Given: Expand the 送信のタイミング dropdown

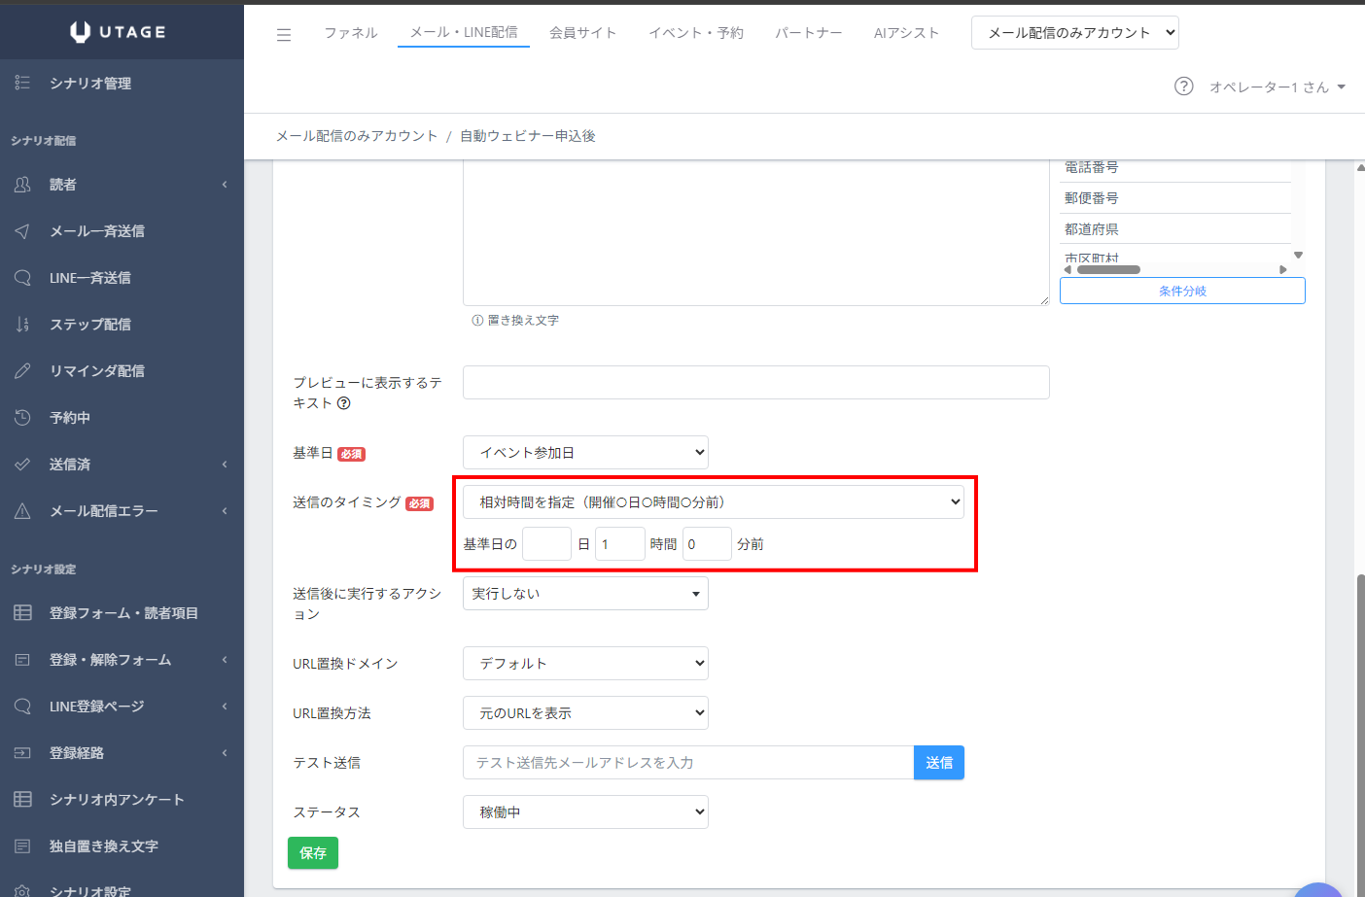Looking at the screenshot, I should tap(714, 501).
